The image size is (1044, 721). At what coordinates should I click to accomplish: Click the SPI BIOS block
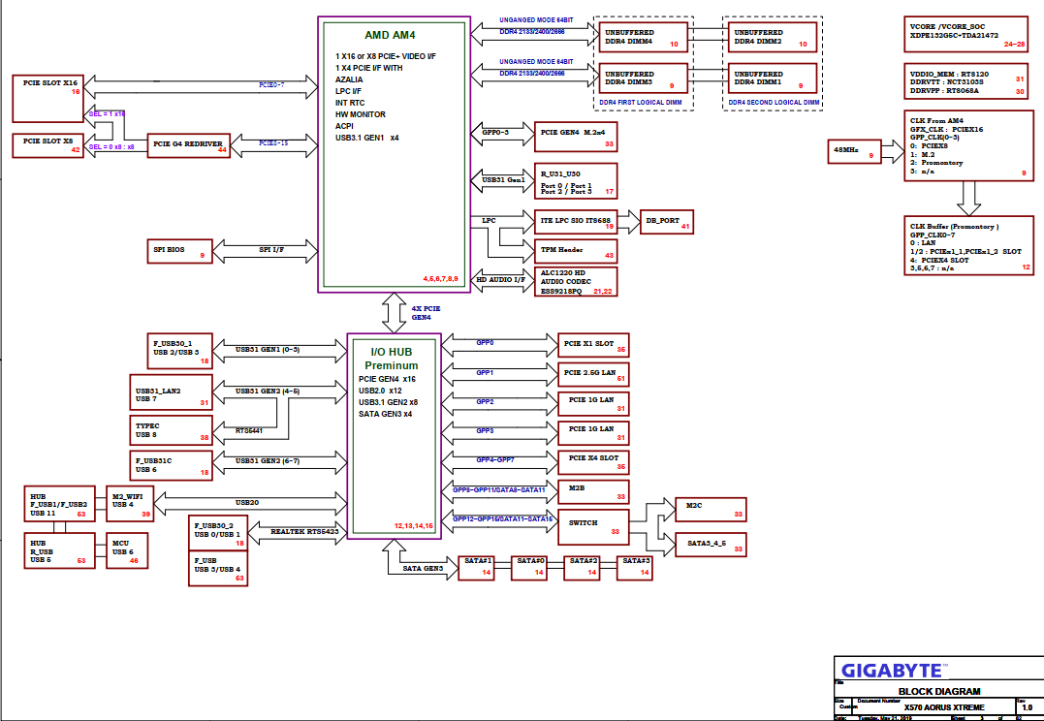pos(179,251)
